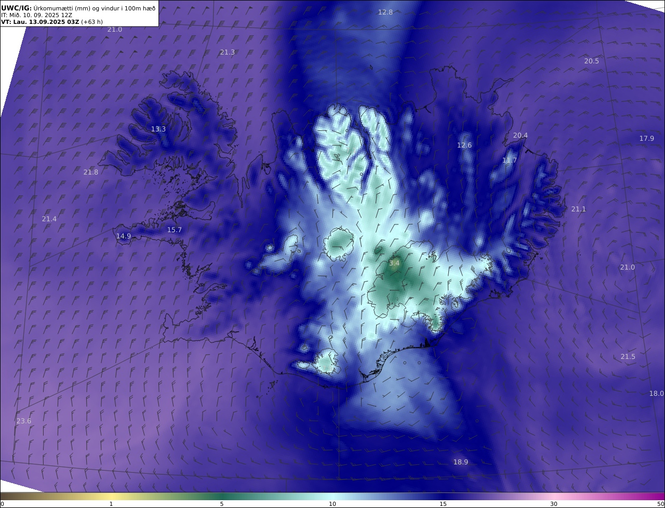Screen dimensions: 665x508
Task: Select the 'VT: Lau. 13.09.2025 03Z' valid time
Action: 40,22
